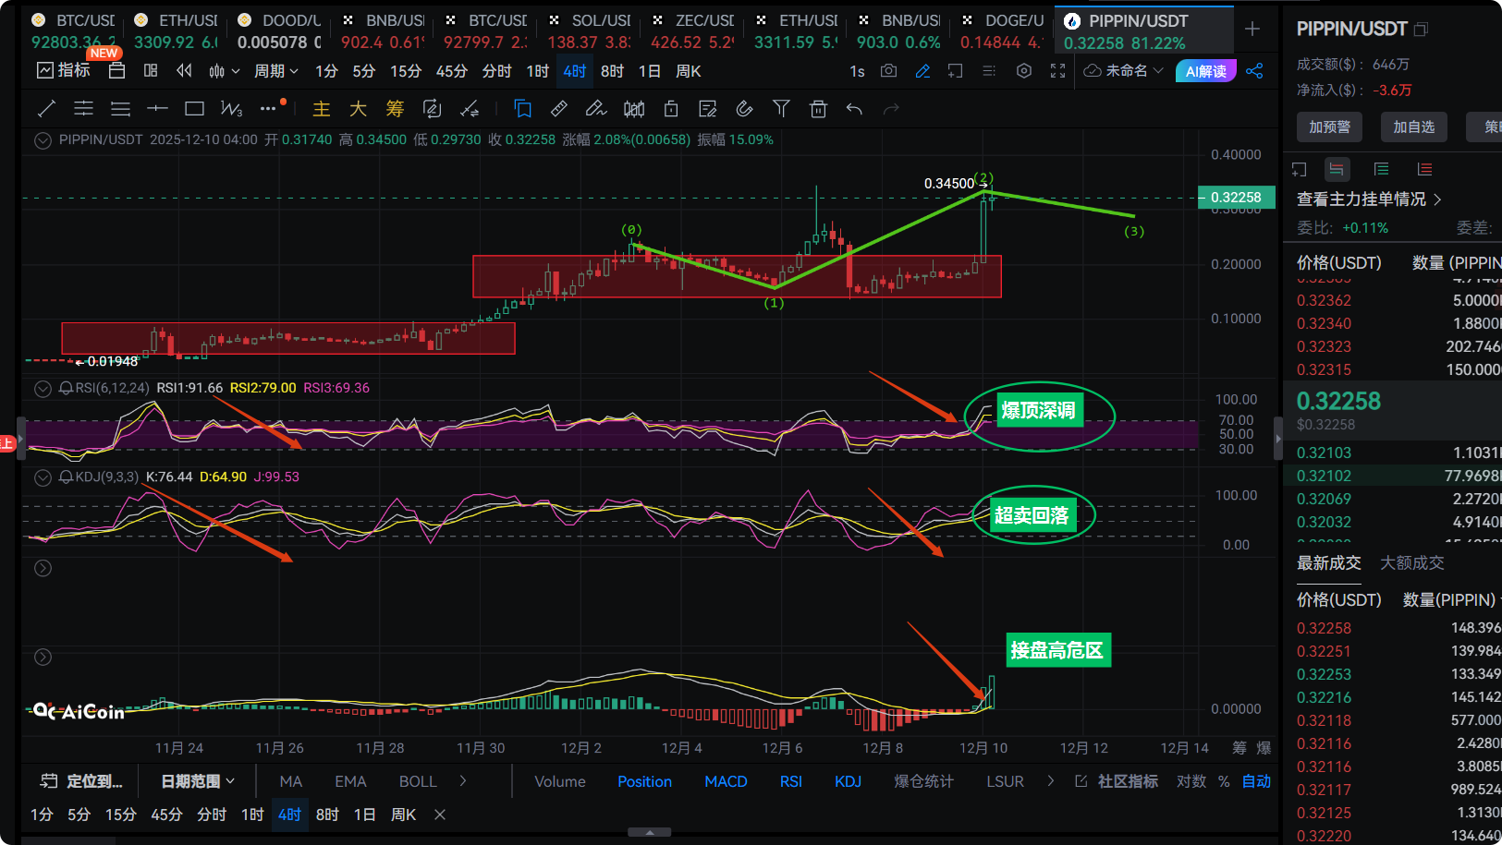Click the 加预警 button
Viewport: 1502px width, 845px height.
point(1329,127)
